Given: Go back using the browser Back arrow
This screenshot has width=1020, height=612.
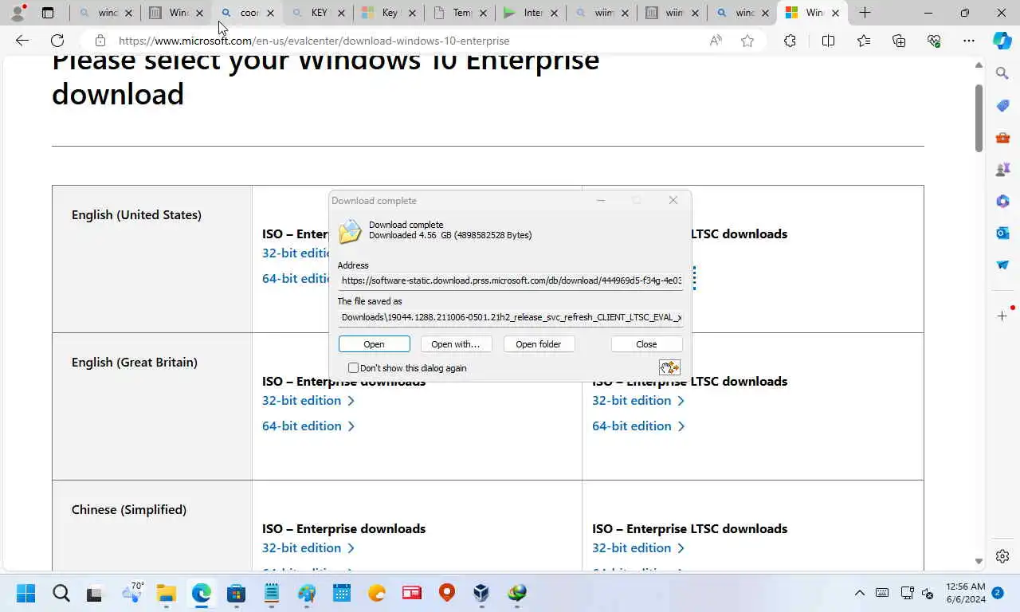Looking at the screenshot, I should (x=22, y=41).
